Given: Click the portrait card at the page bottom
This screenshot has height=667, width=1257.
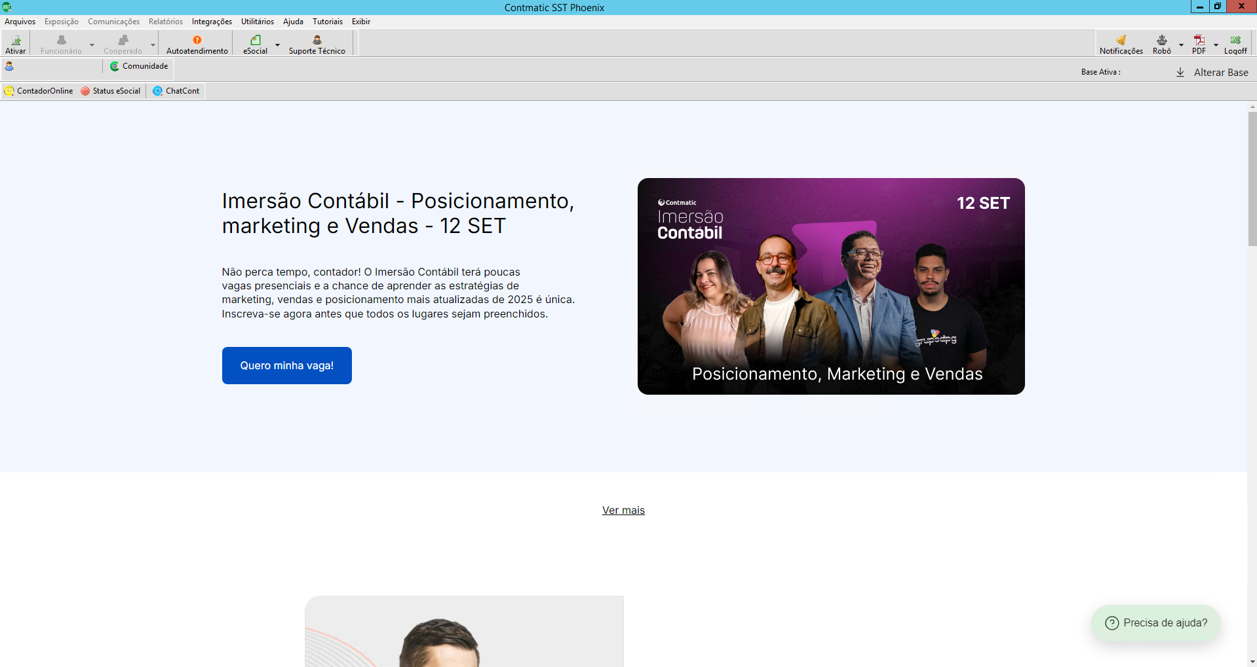Looking at the screenshot, I should click(x=464, y=631).
